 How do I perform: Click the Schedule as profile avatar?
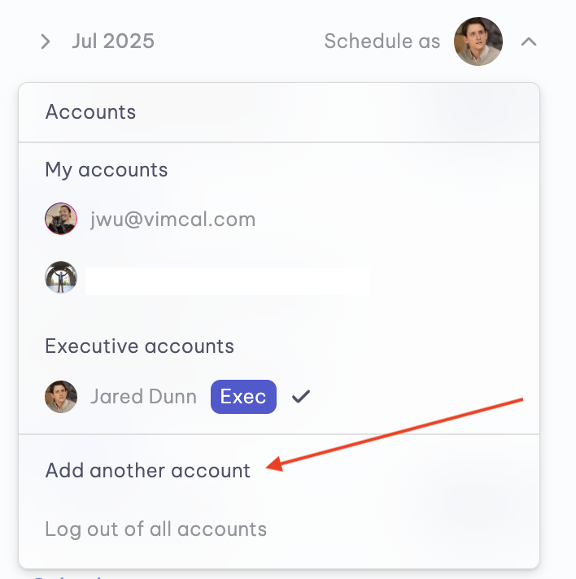(478, 41)
